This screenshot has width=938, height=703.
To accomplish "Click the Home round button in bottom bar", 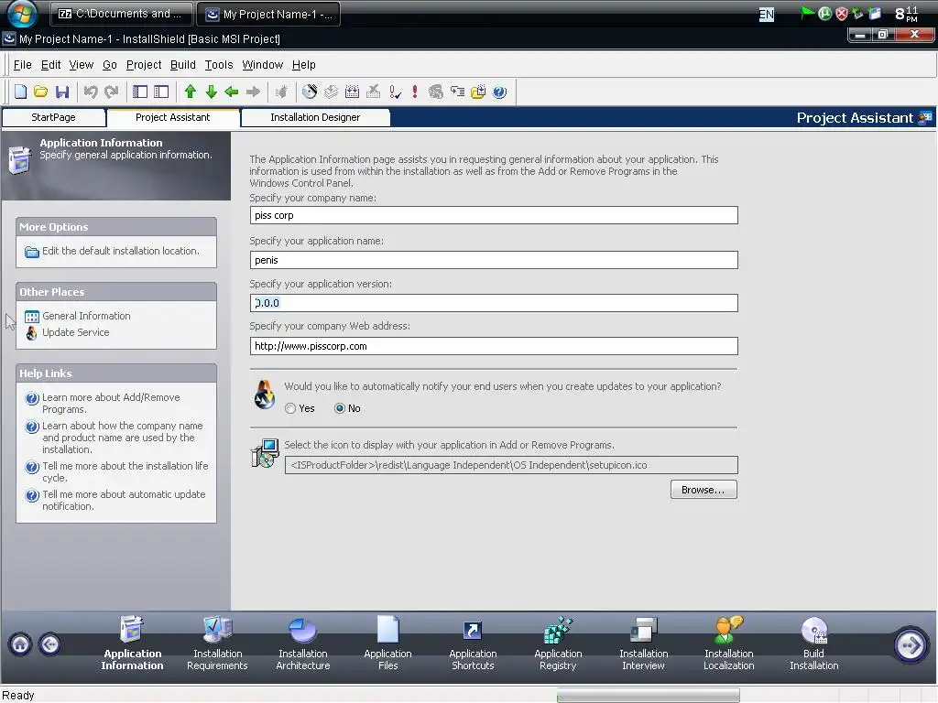I will pos(20,644).
